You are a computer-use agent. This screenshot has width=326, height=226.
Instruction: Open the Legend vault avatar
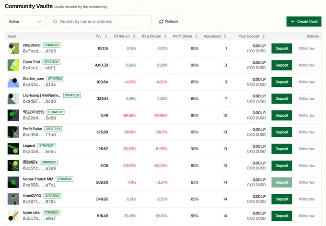pyautogui.click(x=13, y=149)
